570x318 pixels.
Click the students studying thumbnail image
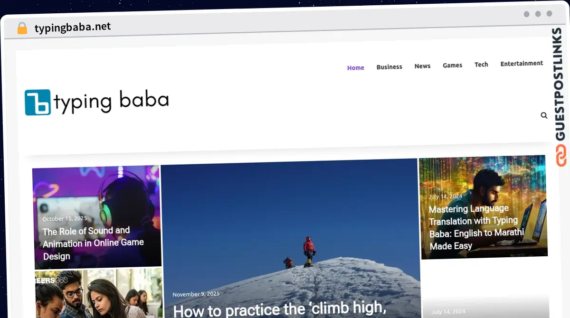point(98,293)
